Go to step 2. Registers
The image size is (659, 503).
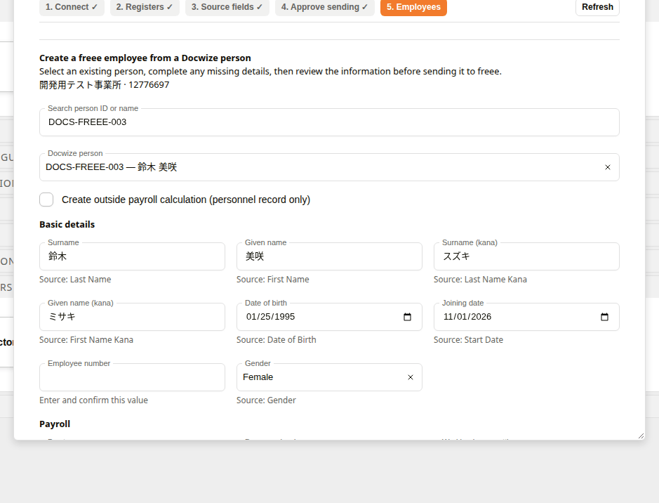[145, 7]
